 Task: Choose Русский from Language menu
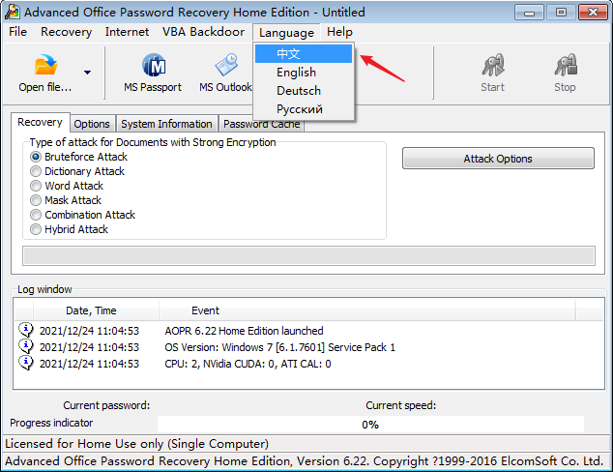click(x=304, y=108)
